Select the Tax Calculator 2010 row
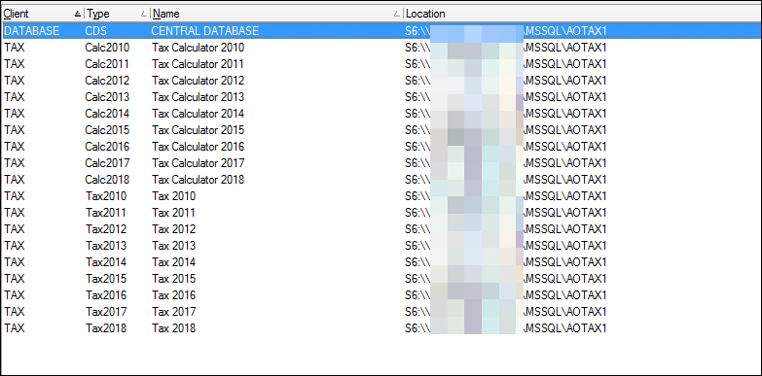Screen dimensions: 762x376 click(x=381, y=48)
